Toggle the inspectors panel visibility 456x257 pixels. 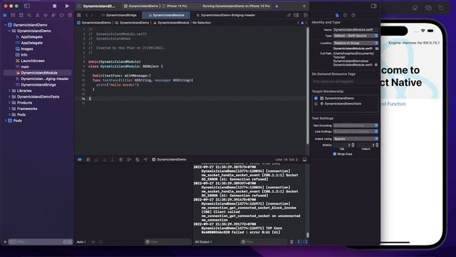click(373, 6)
